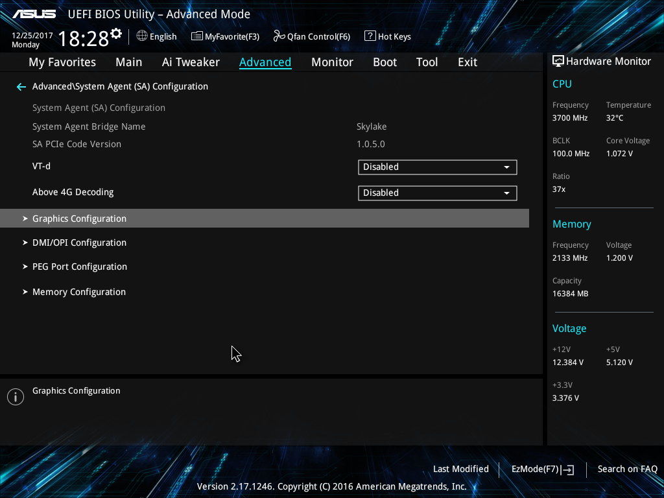664x498 pixels.
Task: Click the info icon in help panel
Action: [x=16, y=397]
